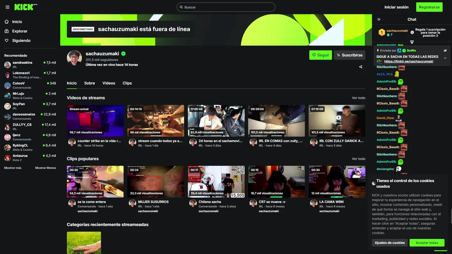Click BotRix verified badge in chat
The image size is (452, 254).
pos(404,50)
